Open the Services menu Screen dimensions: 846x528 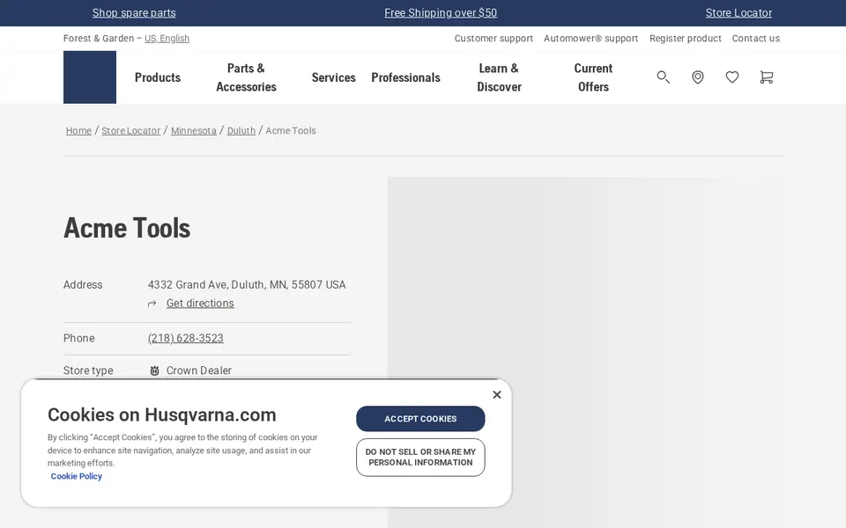tap(333, 77)
